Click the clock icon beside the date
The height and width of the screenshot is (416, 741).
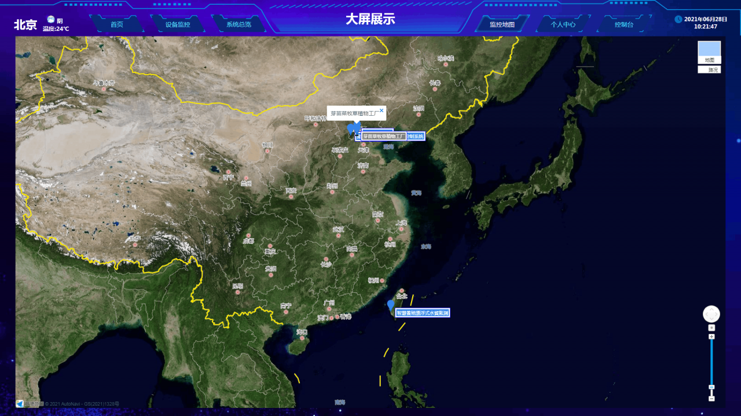tap(678, 19)
